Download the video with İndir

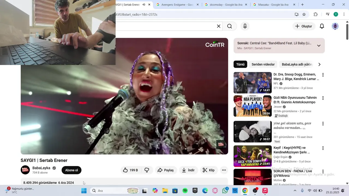(x=188, y=170)
